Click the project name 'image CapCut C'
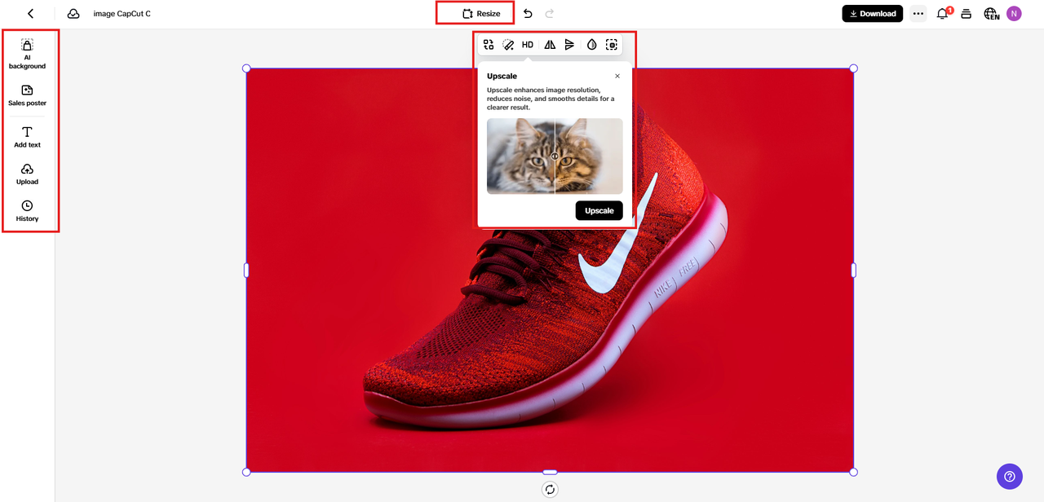The height and width of the screenshot is (502, 1044). [122, 14]
